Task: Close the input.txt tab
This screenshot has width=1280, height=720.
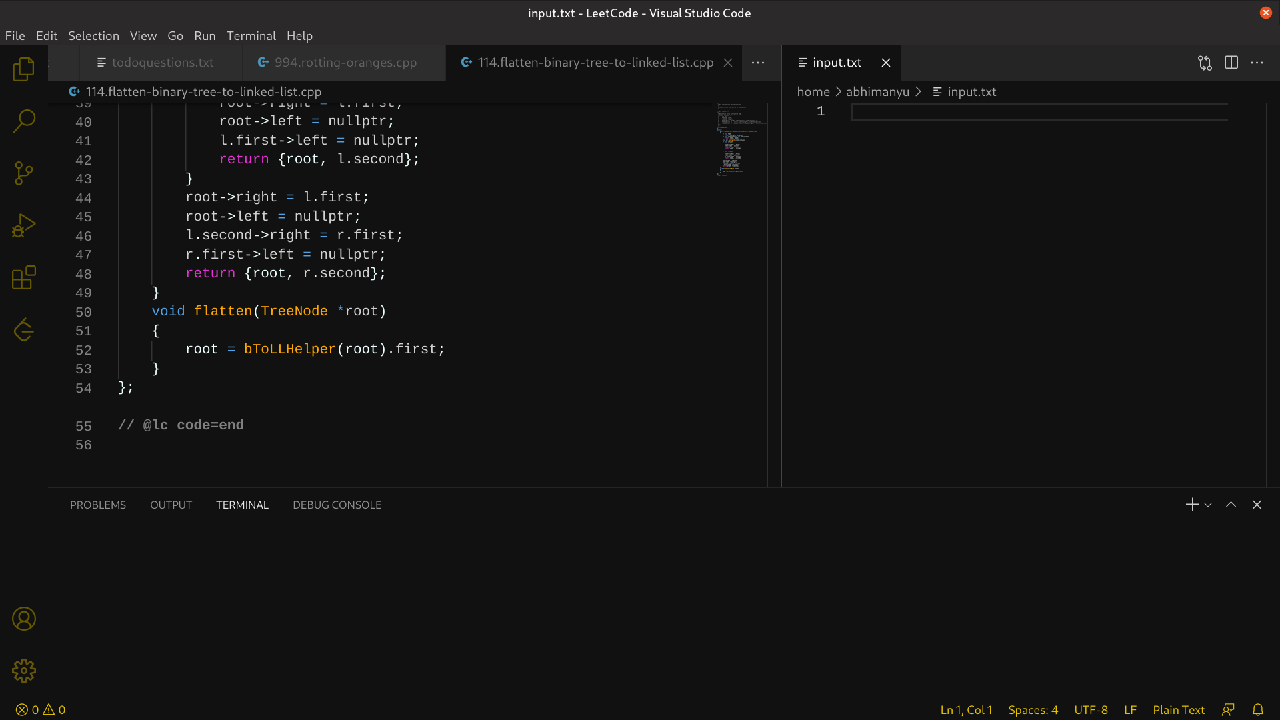Action: click(x=886, y=63)
